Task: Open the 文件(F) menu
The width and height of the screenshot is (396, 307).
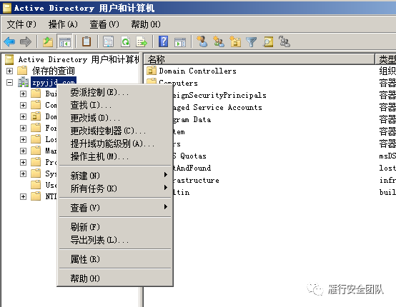Action: coord(21,24)
